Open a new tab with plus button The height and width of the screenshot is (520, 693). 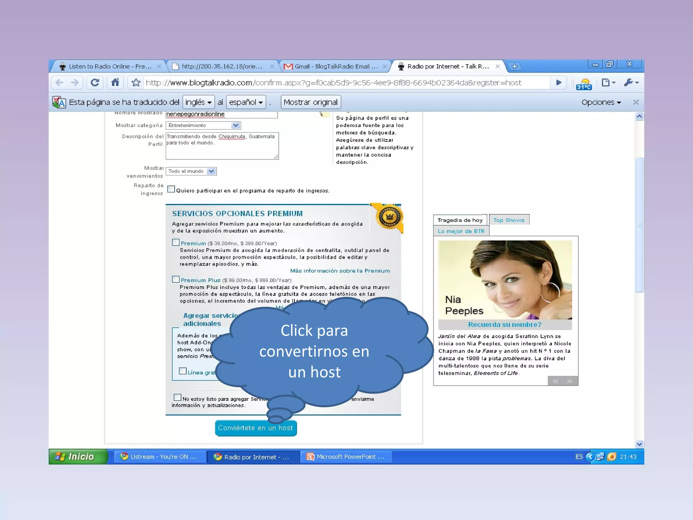click(514, 66)
